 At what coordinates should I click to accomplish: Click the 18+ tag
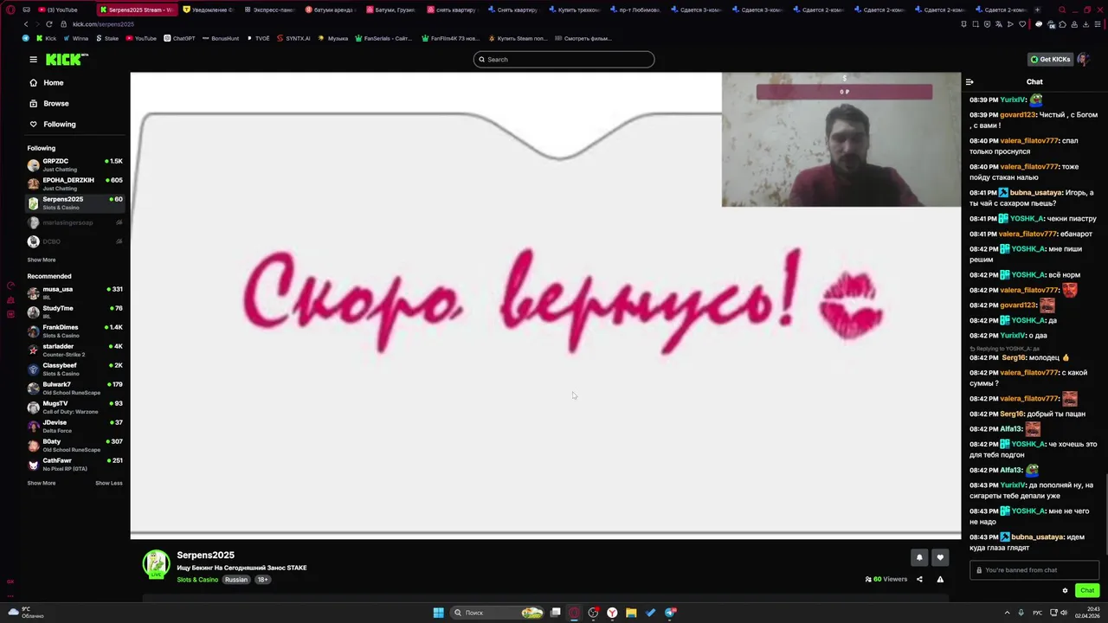click(x=262, y=580)
